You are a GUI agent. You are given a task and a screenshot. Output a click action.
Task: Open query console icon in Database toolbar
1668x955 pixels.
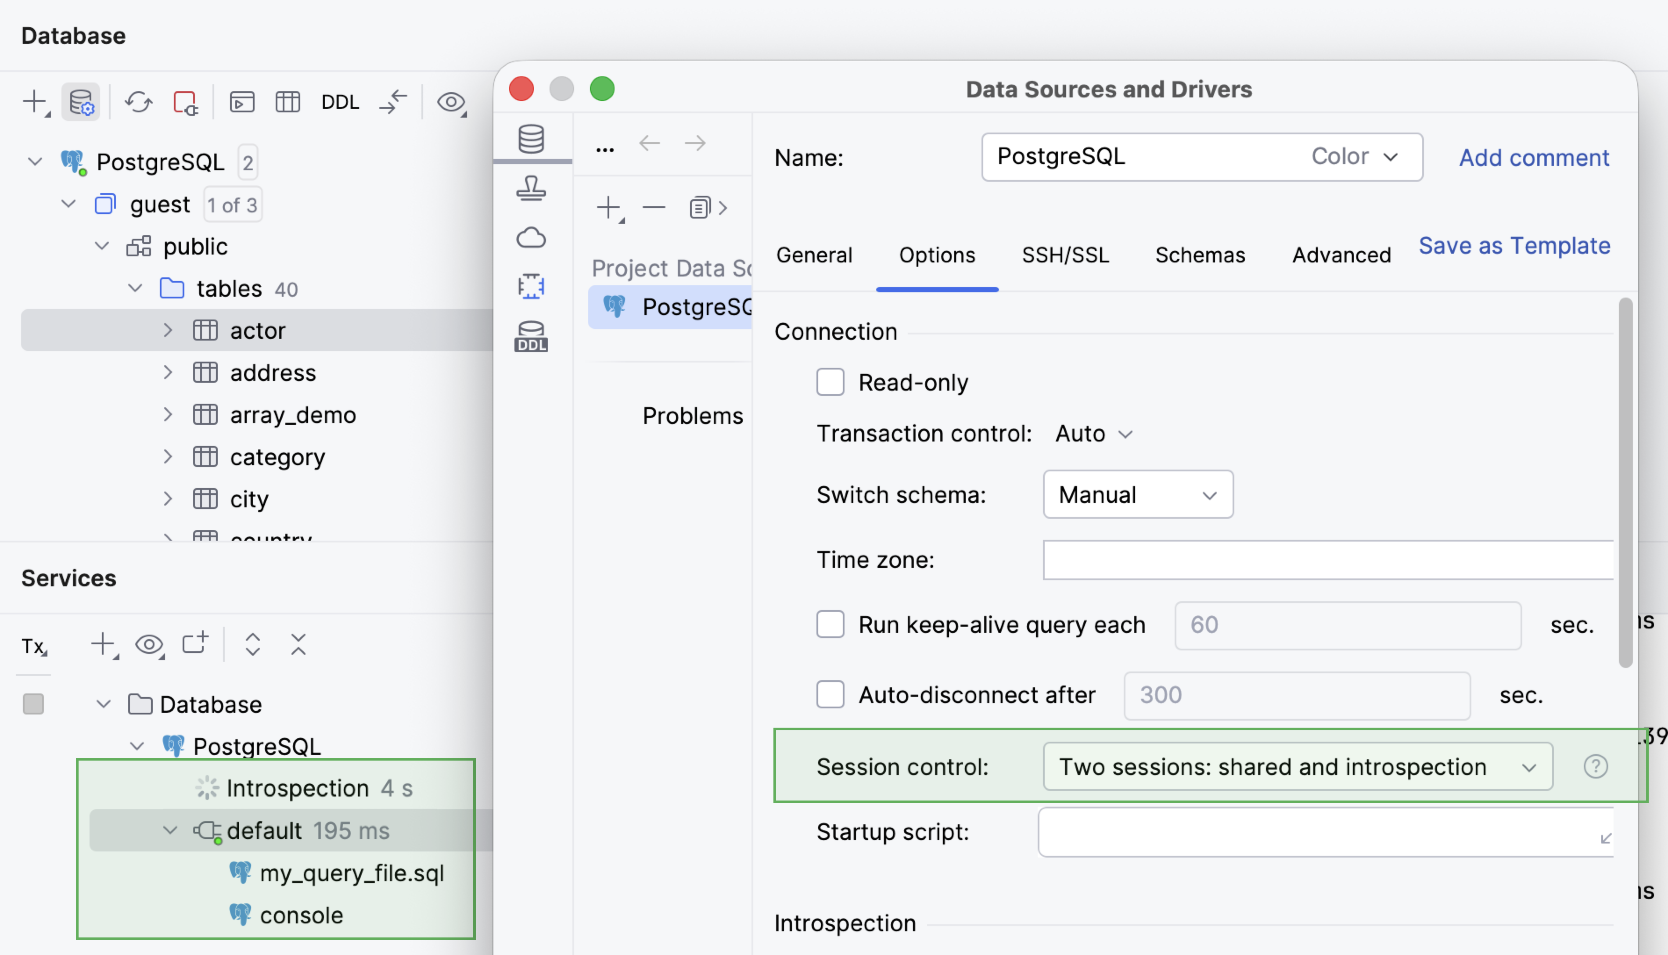pyautogui.click(x=242, y=102)
